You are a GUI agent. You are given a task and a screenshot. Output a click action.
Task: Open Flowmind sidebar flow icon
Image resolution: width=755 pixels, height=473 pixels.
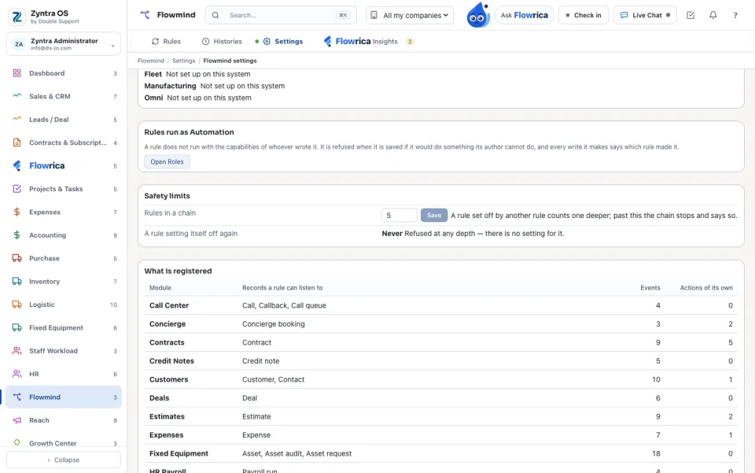click(x=17, y=397)
